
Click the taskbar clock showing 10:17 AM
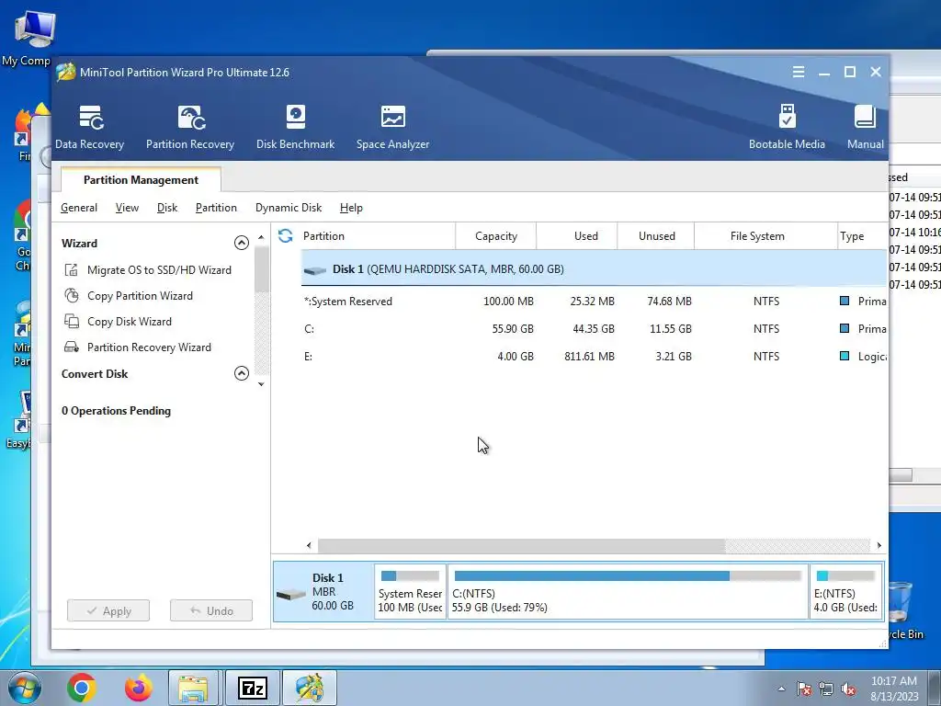click(894, 688)
